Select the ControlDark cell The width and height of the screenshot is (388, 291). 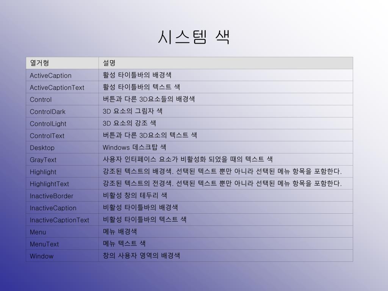[63, 111]
